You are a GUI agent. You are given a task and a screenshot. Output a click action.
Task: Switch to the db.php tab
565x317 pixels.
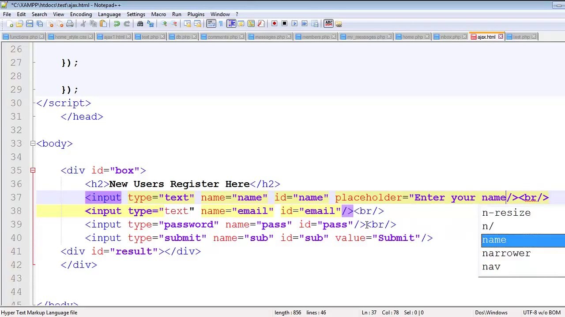tap(183, 37)
